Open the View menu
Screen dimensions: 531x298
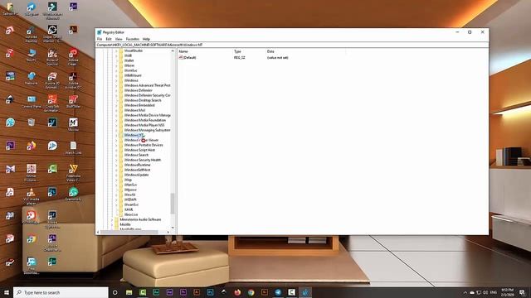[119, 39]
